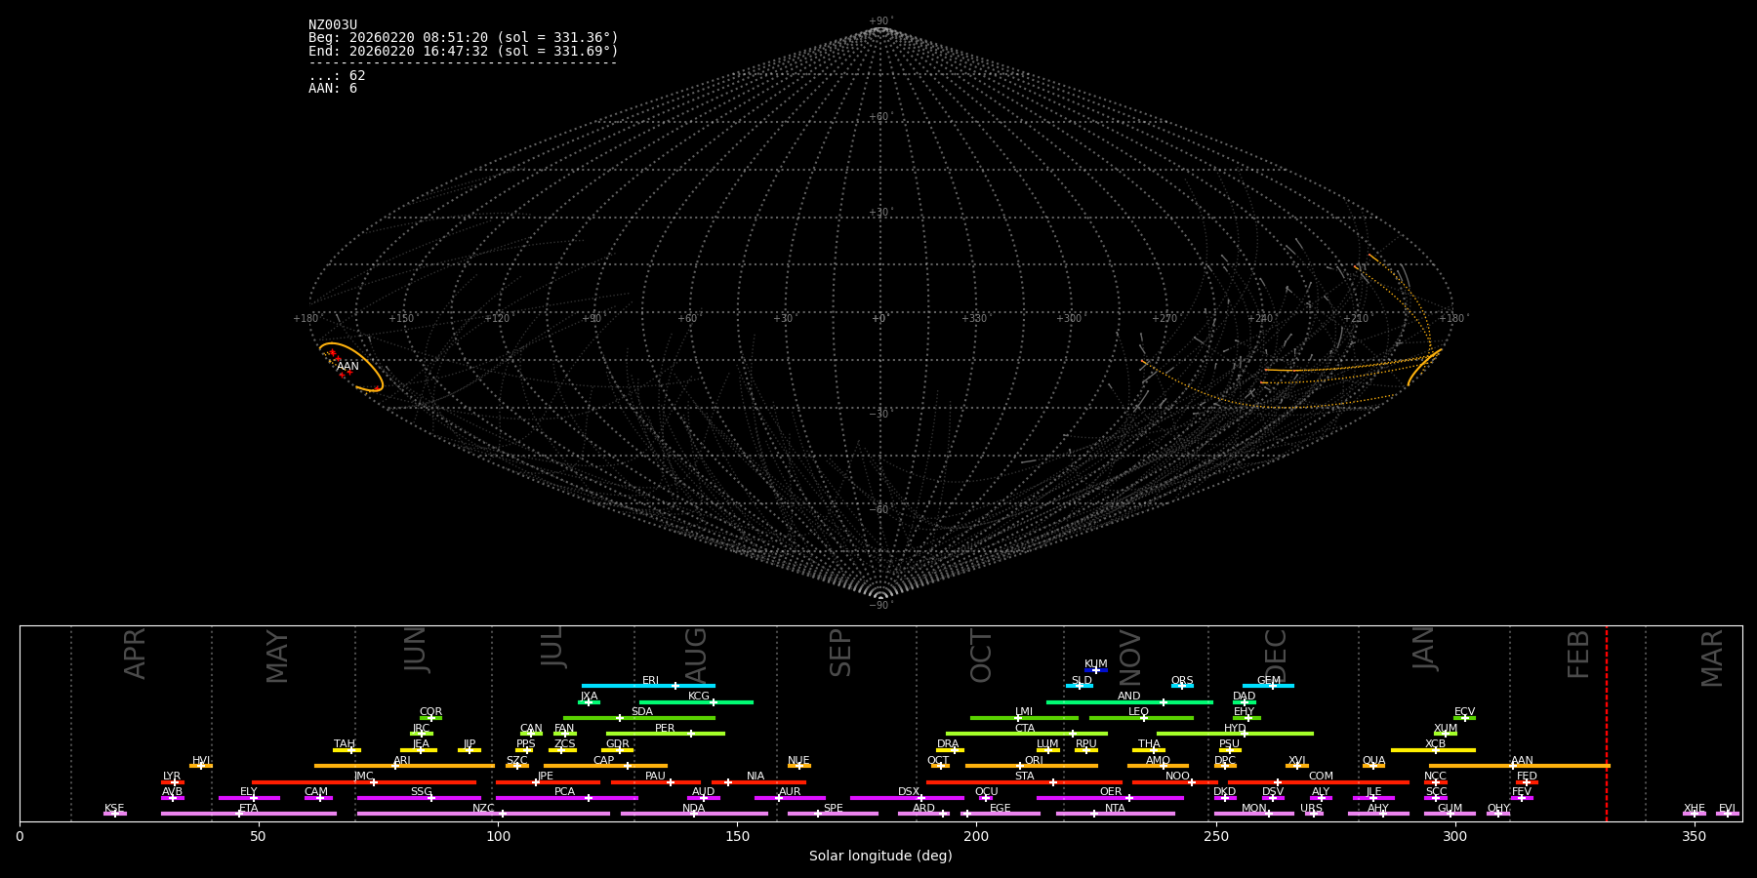
Task: Click the ECV shower label
Action: 1464,712
